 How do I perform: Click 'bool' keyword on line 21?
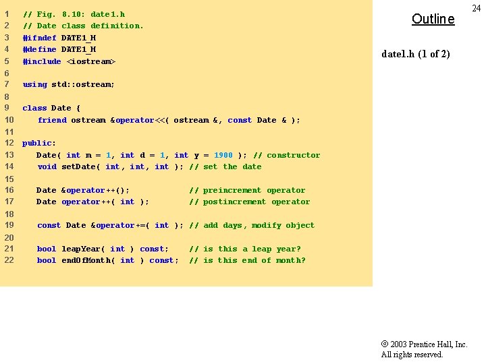point(47,249)
